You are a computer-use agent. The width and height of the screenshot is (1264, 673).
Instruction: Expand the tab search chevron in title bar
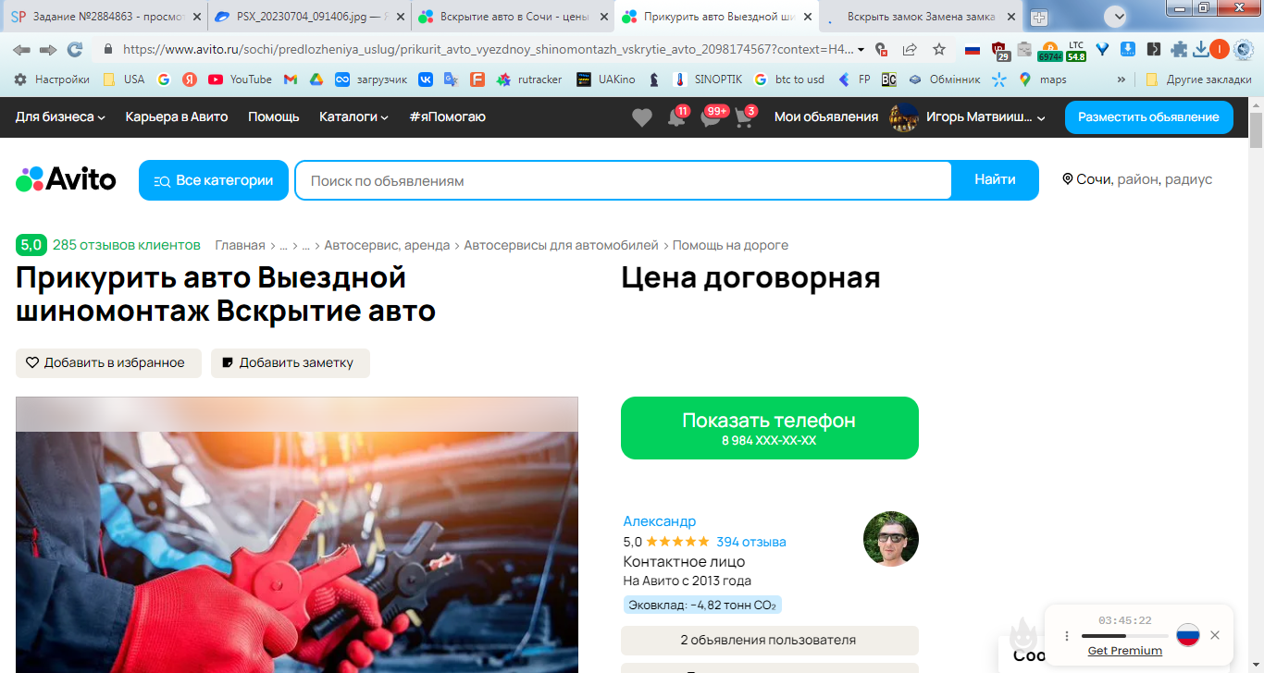pyautogui.click(x=1114, y=16)
